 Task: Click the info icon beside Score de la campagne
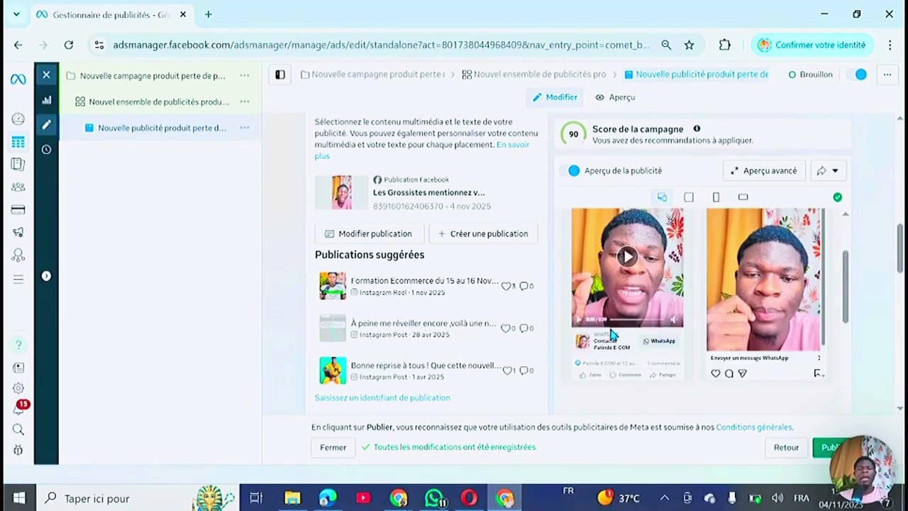pyautogui.click(x=697, y=129)
